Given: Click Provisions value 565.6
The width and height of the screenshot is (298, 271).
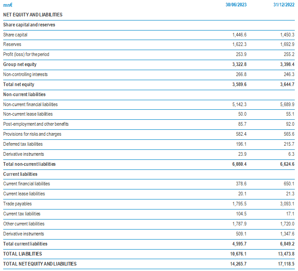Looking at the screenshot, I should coord(289,134).
